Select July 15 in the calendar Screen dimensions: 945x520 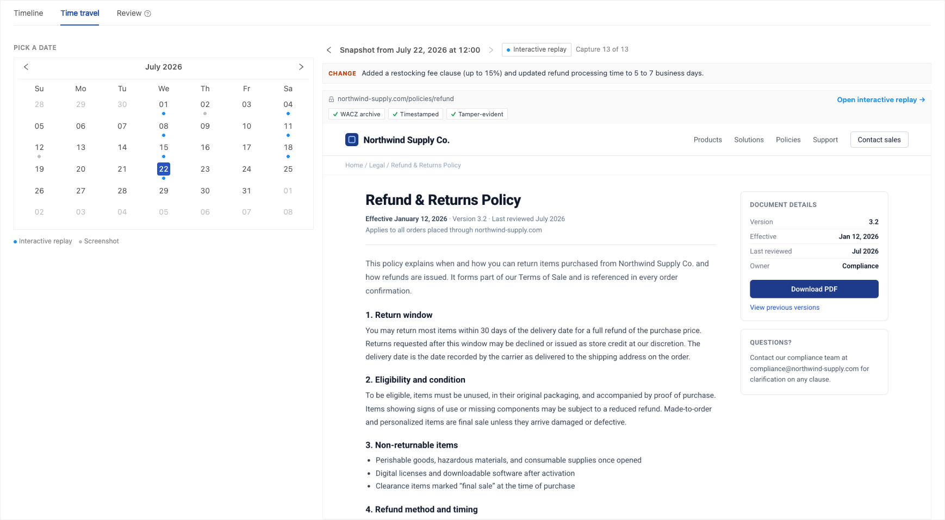click(x=164, y=147)
